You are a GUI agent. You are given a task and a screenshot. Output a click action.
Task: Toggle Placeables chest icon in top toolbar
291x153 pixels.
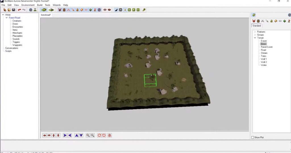click(82, 10)
